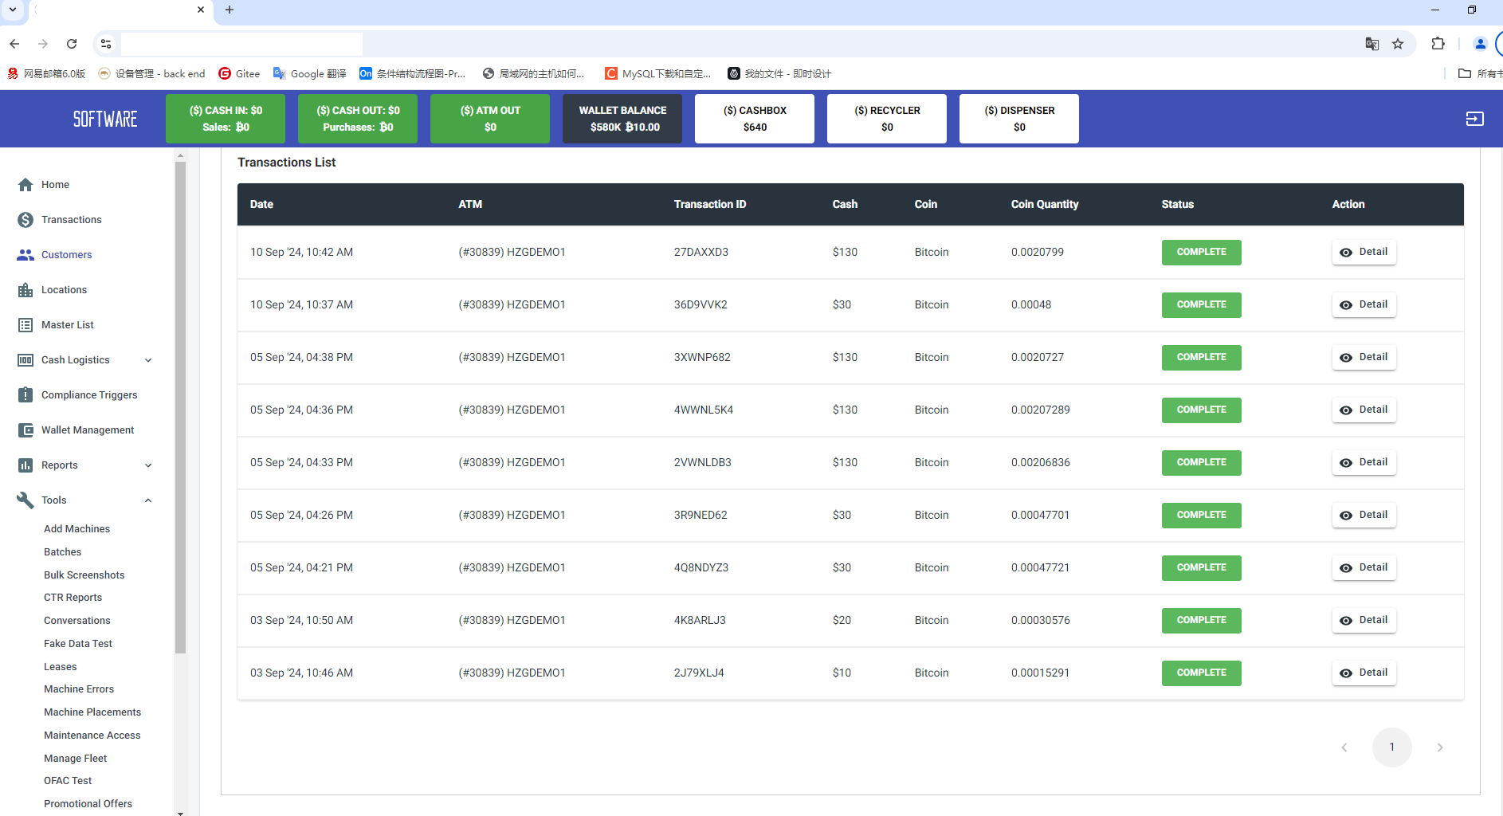
Task: Expand the Reports submenu chevron
Action: pyautogui.click(x=148, y=465)
